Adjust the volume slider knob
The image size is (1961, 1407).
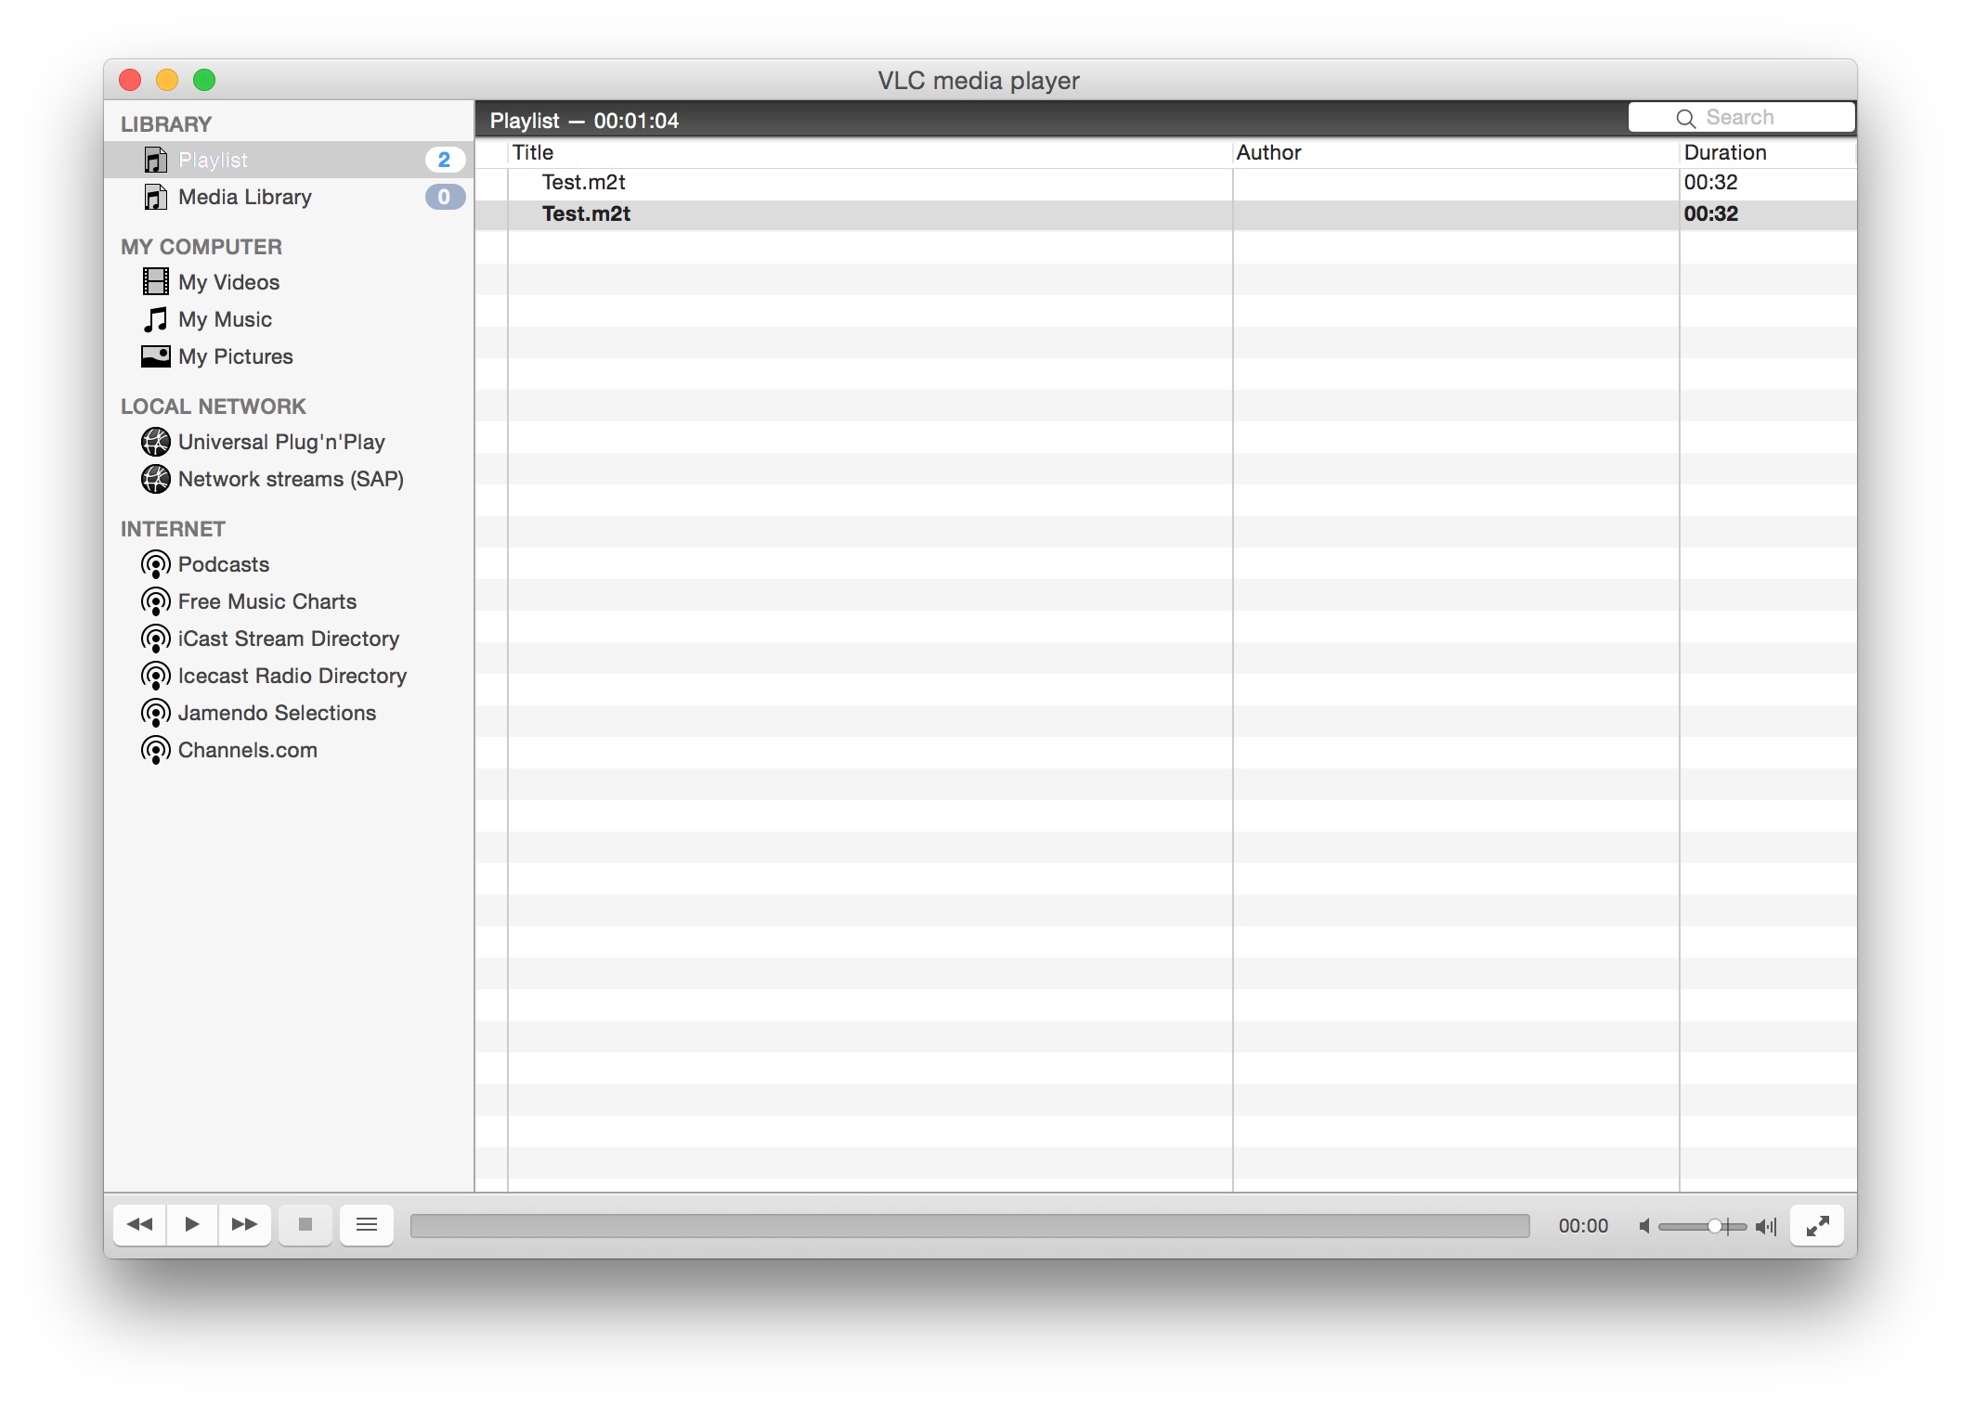coord(1715,1226)
